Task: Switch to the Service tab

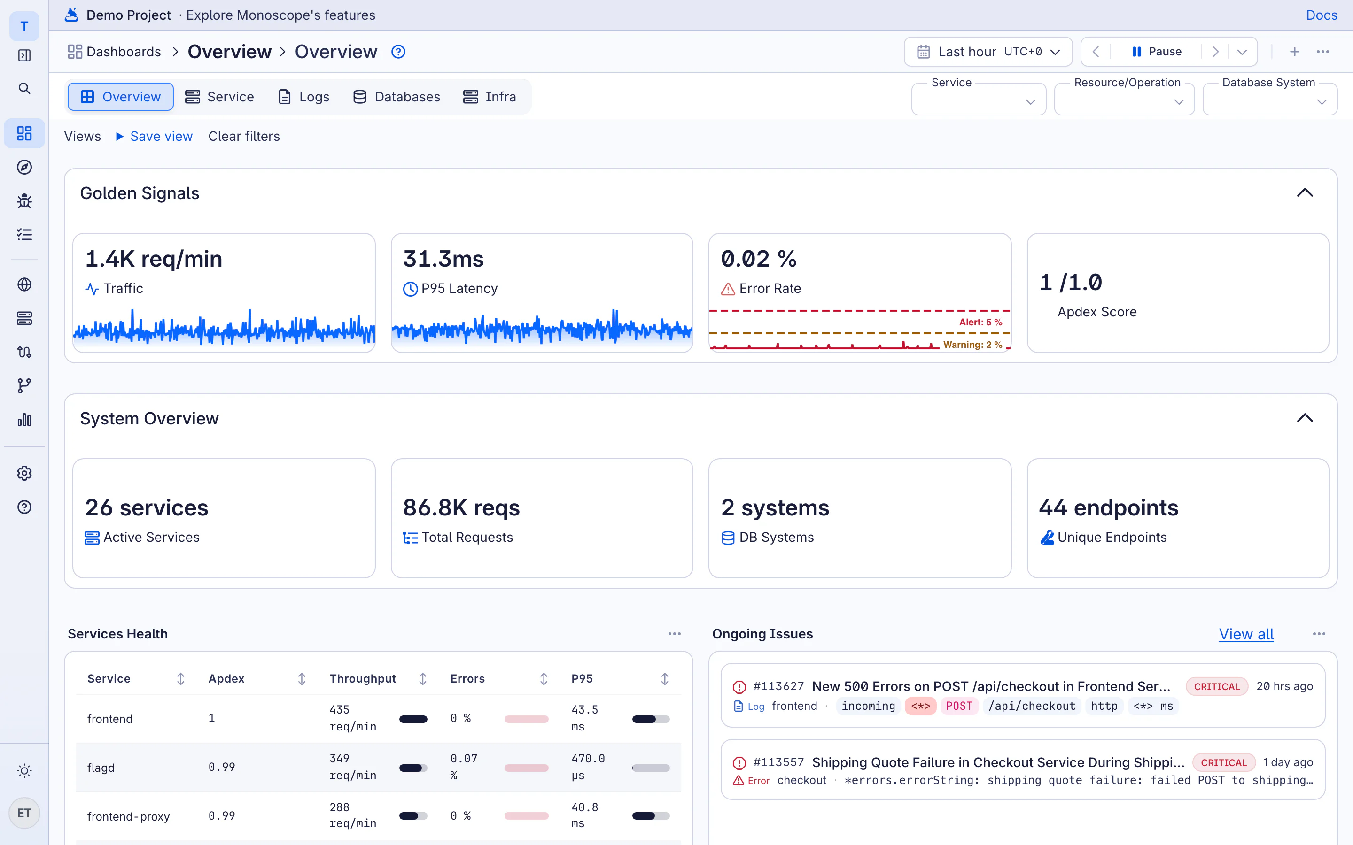Action: tap(220, 97)
